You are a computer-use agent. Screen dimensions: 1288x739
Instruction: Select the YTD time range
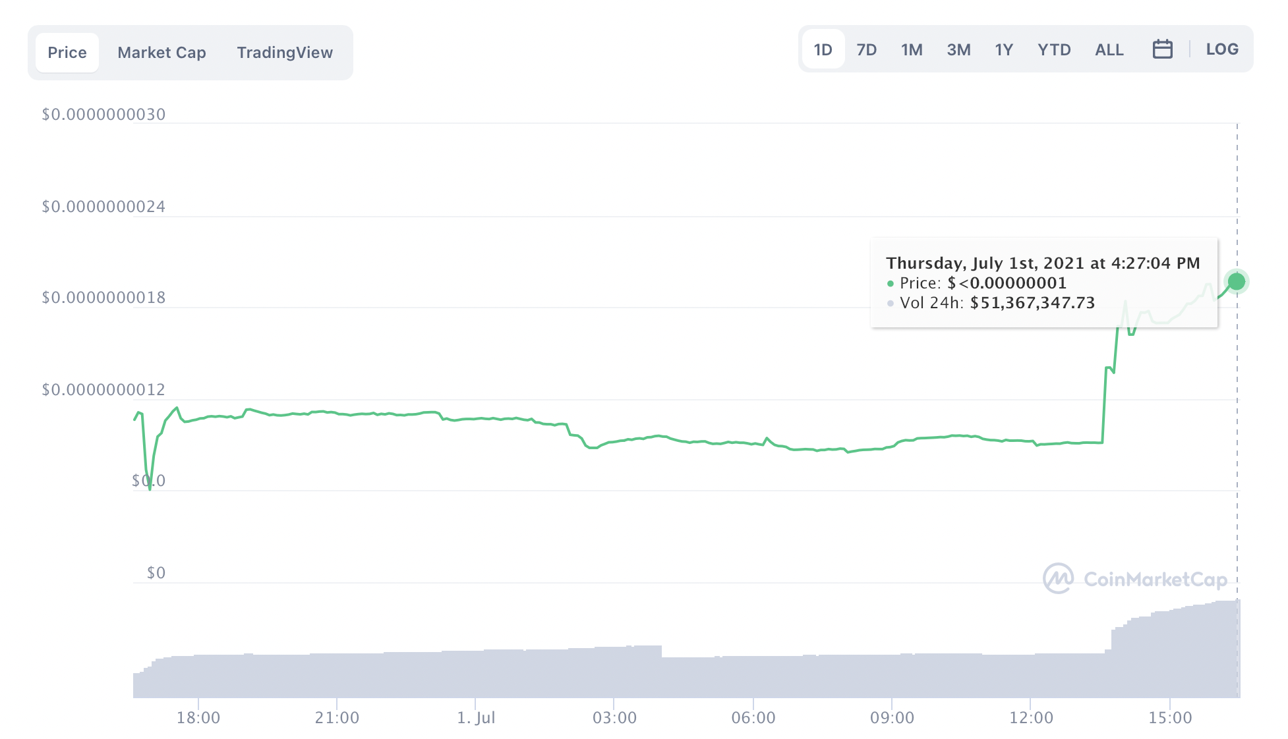(x=1054, y=49)
